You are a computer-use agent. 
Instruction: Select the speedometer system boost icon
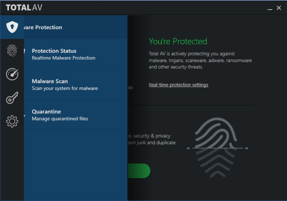12,75
